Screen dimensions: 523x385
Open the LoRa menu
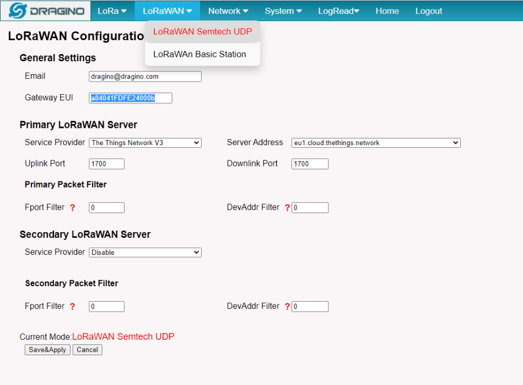(x=112, y=11)
